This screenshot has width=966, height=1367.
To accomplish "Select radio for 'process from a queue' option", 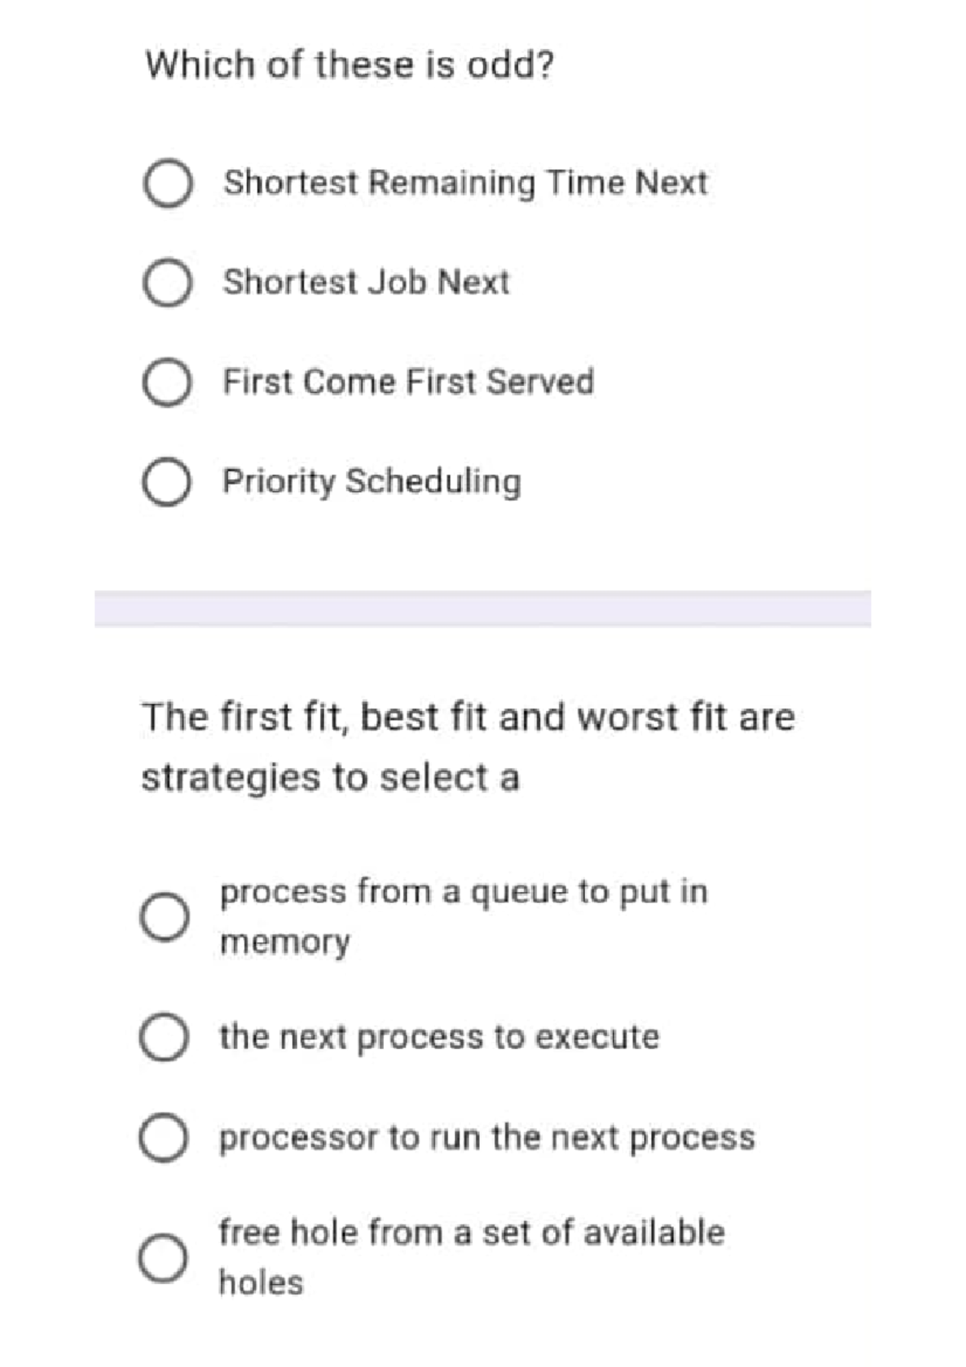I will pos(165,916).
